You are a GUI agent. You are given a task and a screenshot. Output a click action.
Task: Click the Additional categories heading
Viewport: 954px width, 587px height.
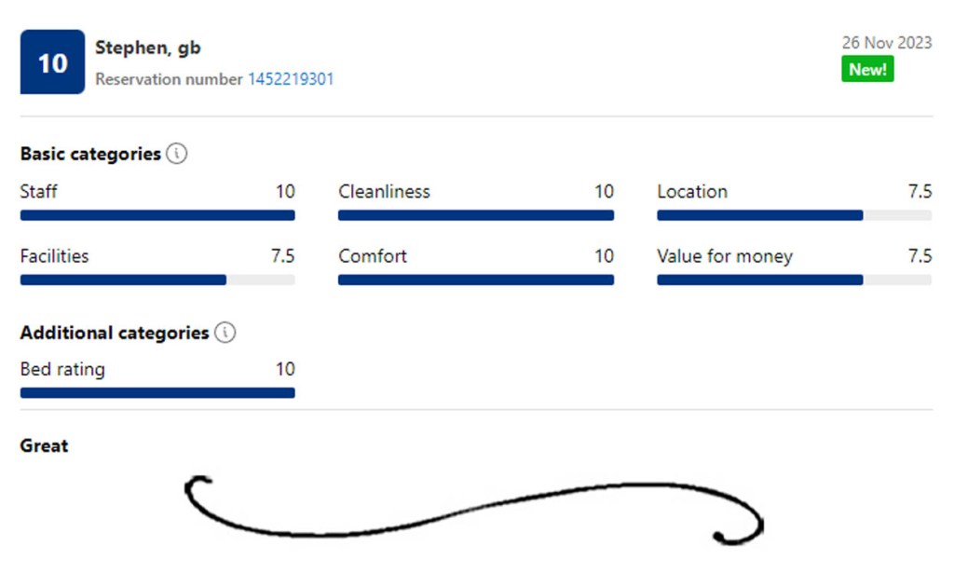pos(114,333)
